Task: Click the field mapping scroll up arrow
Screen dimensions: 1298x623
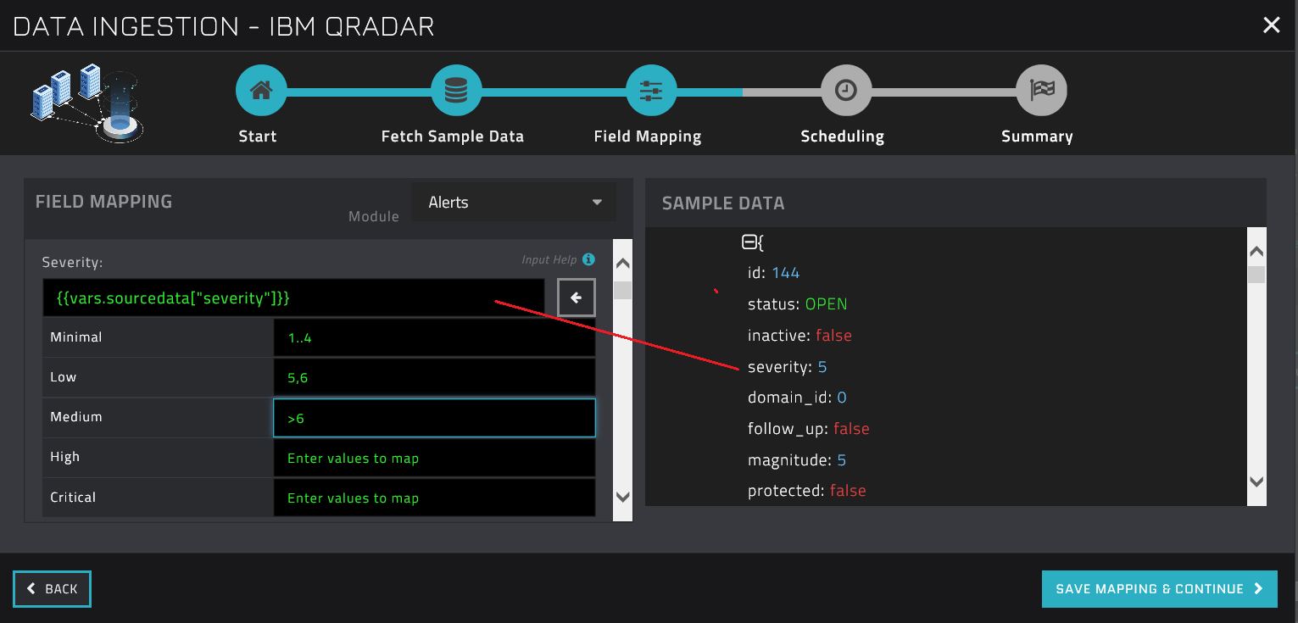Action: [622, 264]
